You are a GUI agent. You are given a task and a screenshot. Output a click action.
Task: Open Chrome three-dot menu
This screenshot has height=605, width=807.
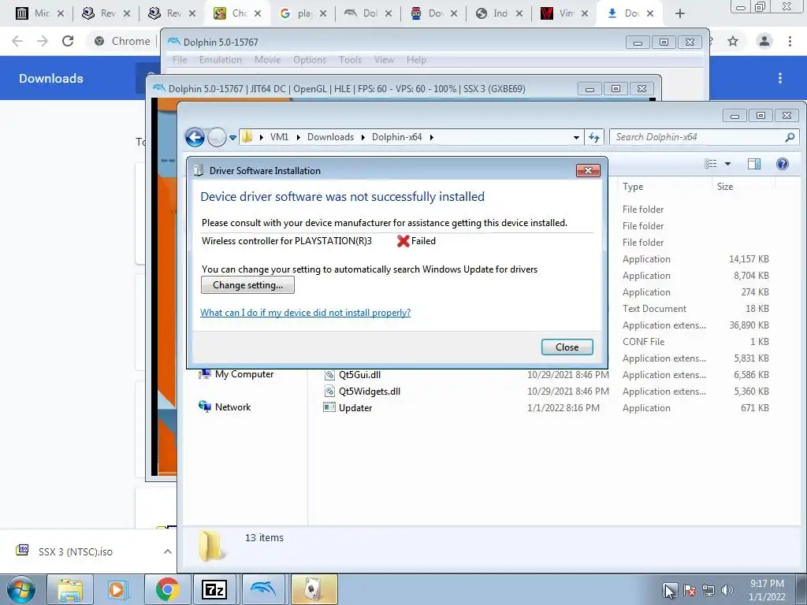(x=790, y=41)
